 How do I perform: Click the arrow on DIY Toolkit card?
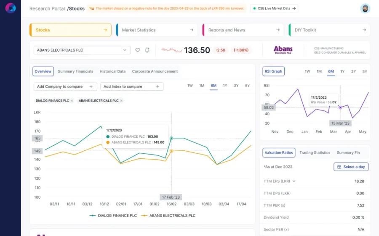[x=364, y=30]
